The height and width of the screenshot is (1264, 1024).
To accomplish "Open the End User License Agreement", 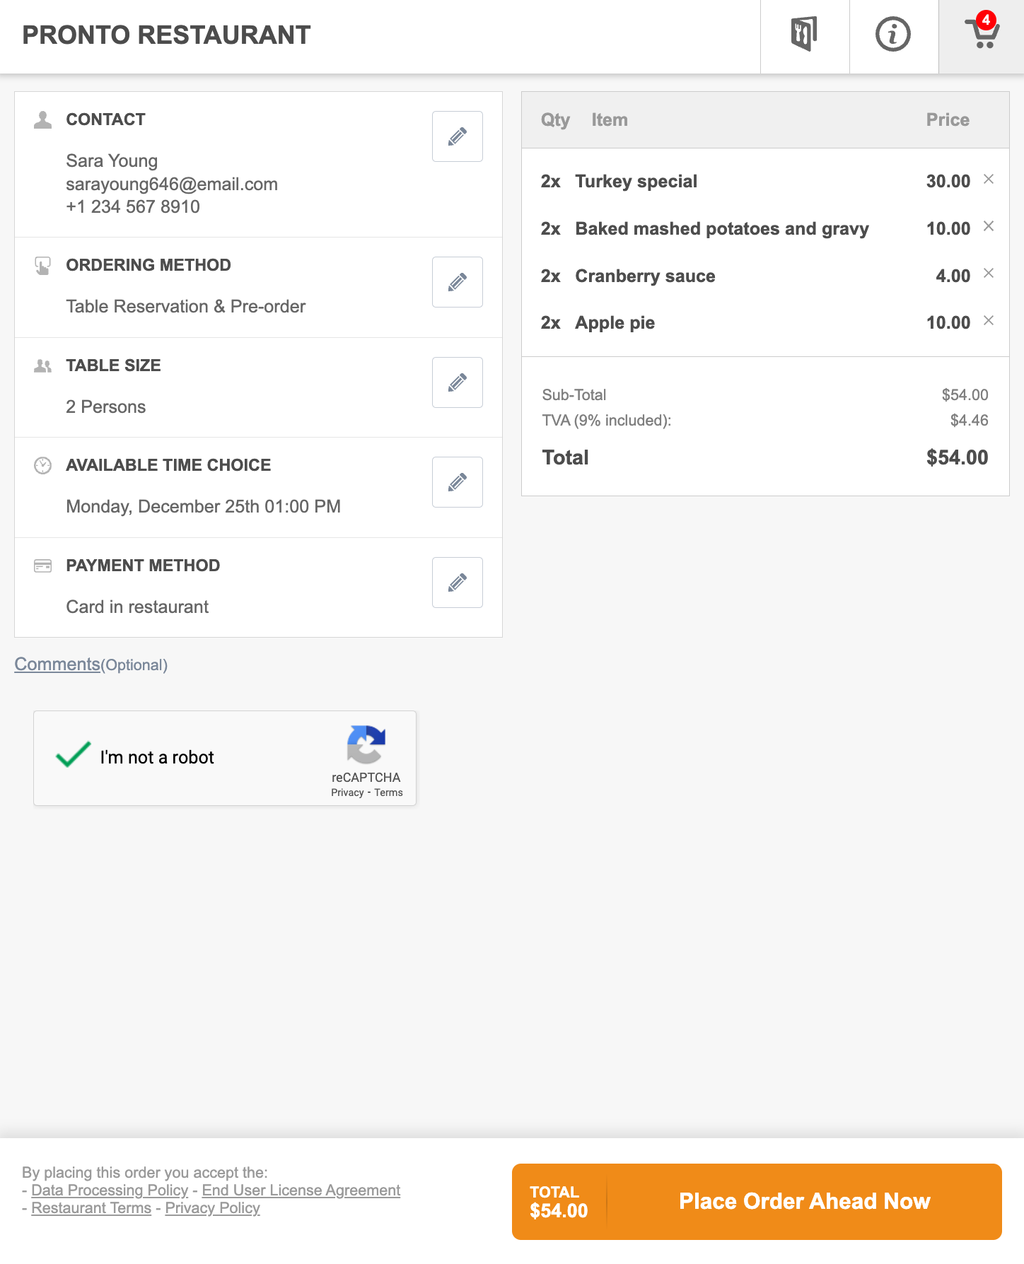I will click(301, 1190).
